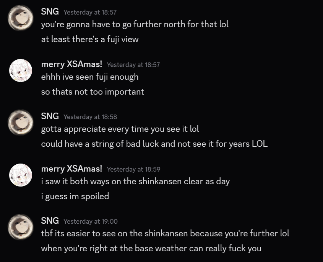
Task: Click the 'Yesterday at 18:58' timestamp
Action: 90,117
